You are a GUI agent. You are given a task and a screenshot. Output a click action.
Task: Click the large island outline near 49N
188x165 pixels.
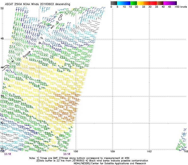coord(60,17)
